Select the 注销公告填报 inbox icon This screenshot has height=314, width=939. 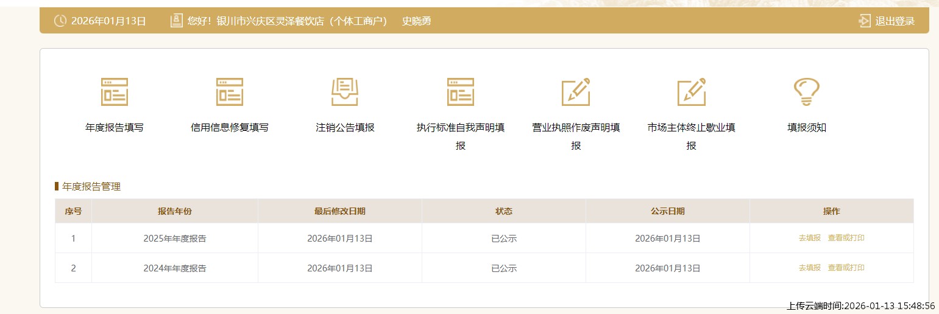[x=345, y=92]
